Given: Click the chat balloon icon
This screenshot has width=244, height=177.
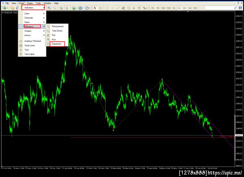Looking at the screenshot, I should point(240,8).
